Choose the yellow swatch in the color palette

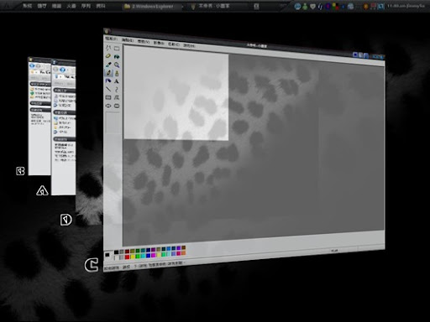[133, 257]
